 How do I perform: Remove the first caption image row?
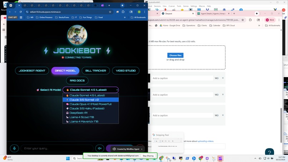[223, 78]
